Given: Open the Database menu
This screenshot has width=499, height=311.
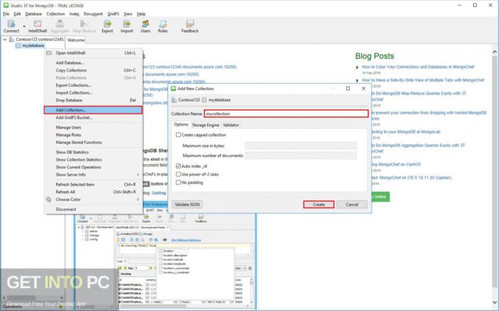Looking at the screenshot, I should pyautogui.click(x=33, y=14).
